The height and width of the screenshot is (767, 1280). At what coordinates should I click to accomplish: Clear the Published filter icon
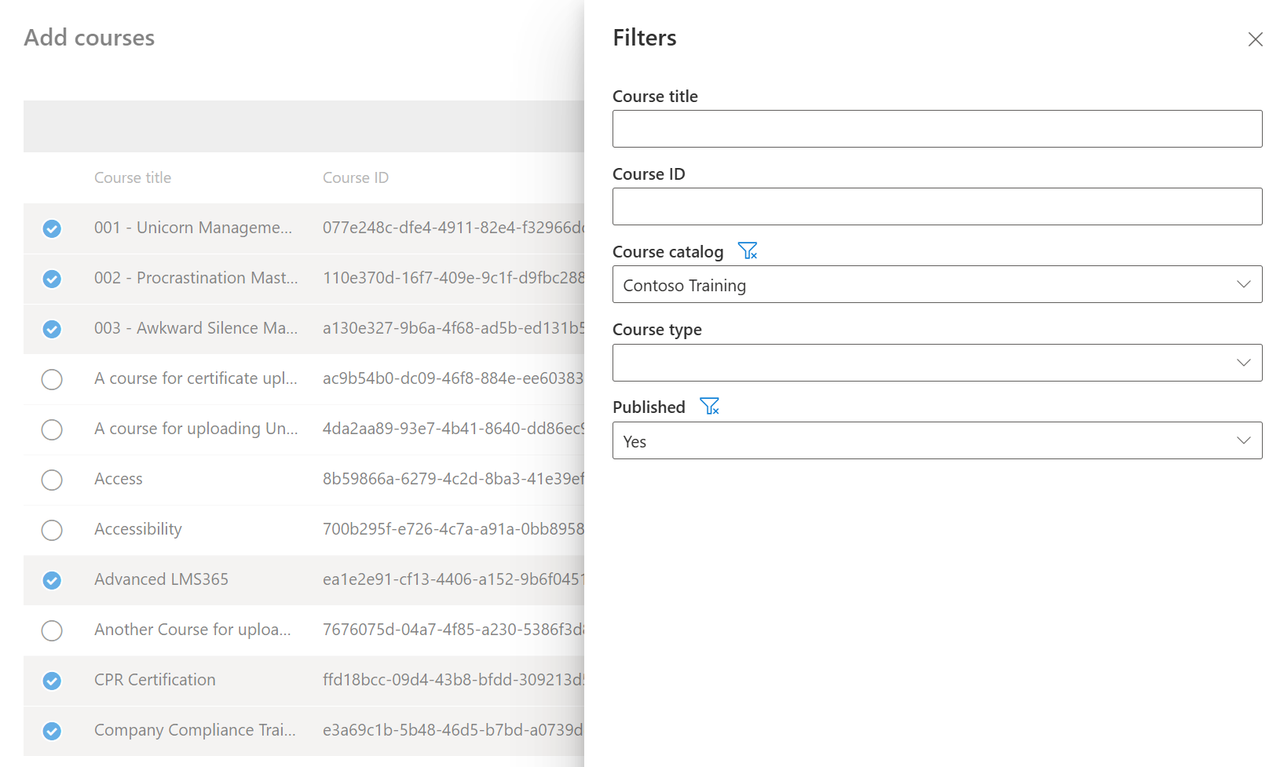(x=709, y=407)
